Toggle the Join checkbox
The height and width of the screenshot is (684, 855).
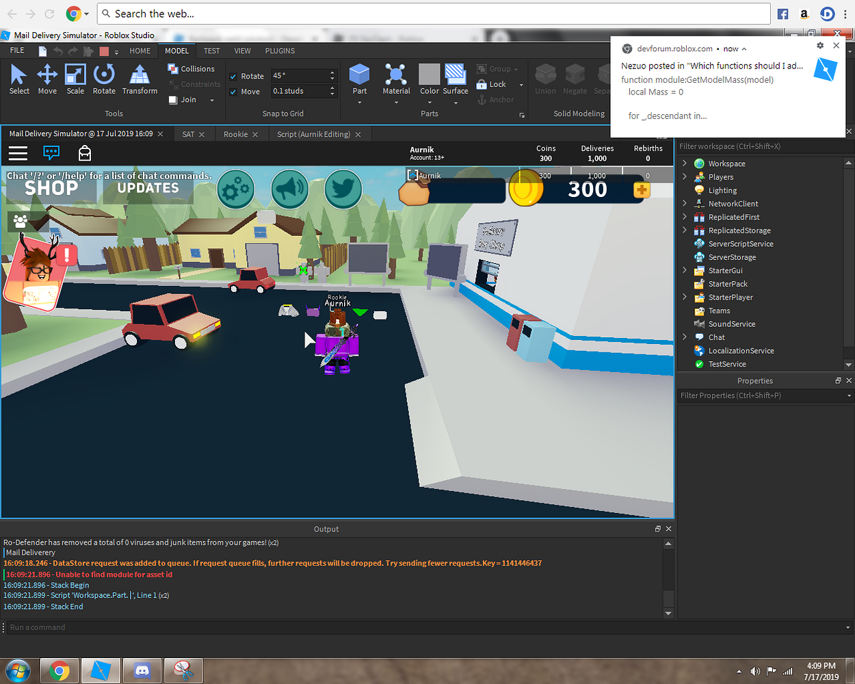pyautogui.click(x=173, y=100)
